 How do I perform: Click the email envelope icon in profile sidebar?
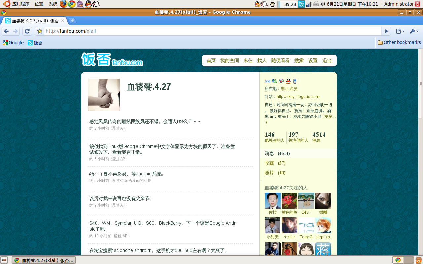[267, 81]
